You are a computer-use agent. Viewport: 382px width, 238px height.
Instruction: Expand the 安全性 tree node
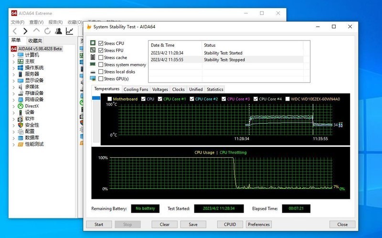(x=14, y=125)
